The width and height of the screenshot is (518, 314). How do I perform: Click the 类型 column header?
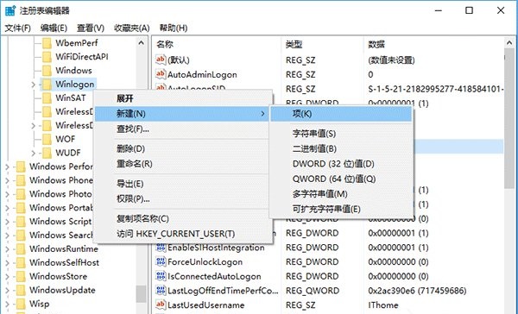(294, 44)
